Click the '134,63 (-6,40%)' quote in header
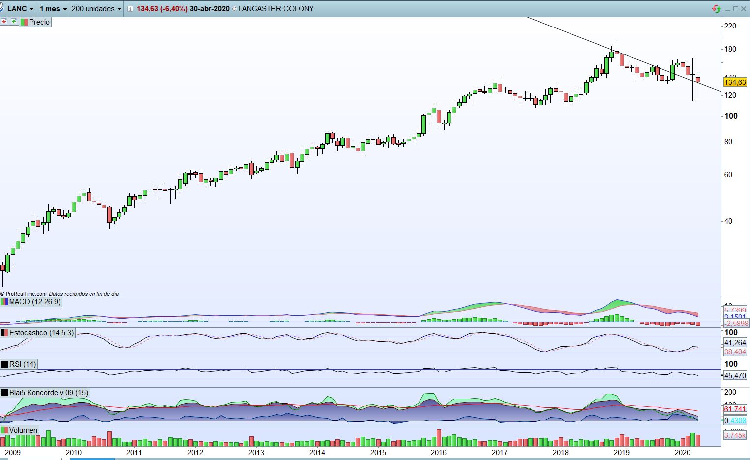The height and width of the screenshot is (460, 750). pyautogui.click(x=162, y=9)
